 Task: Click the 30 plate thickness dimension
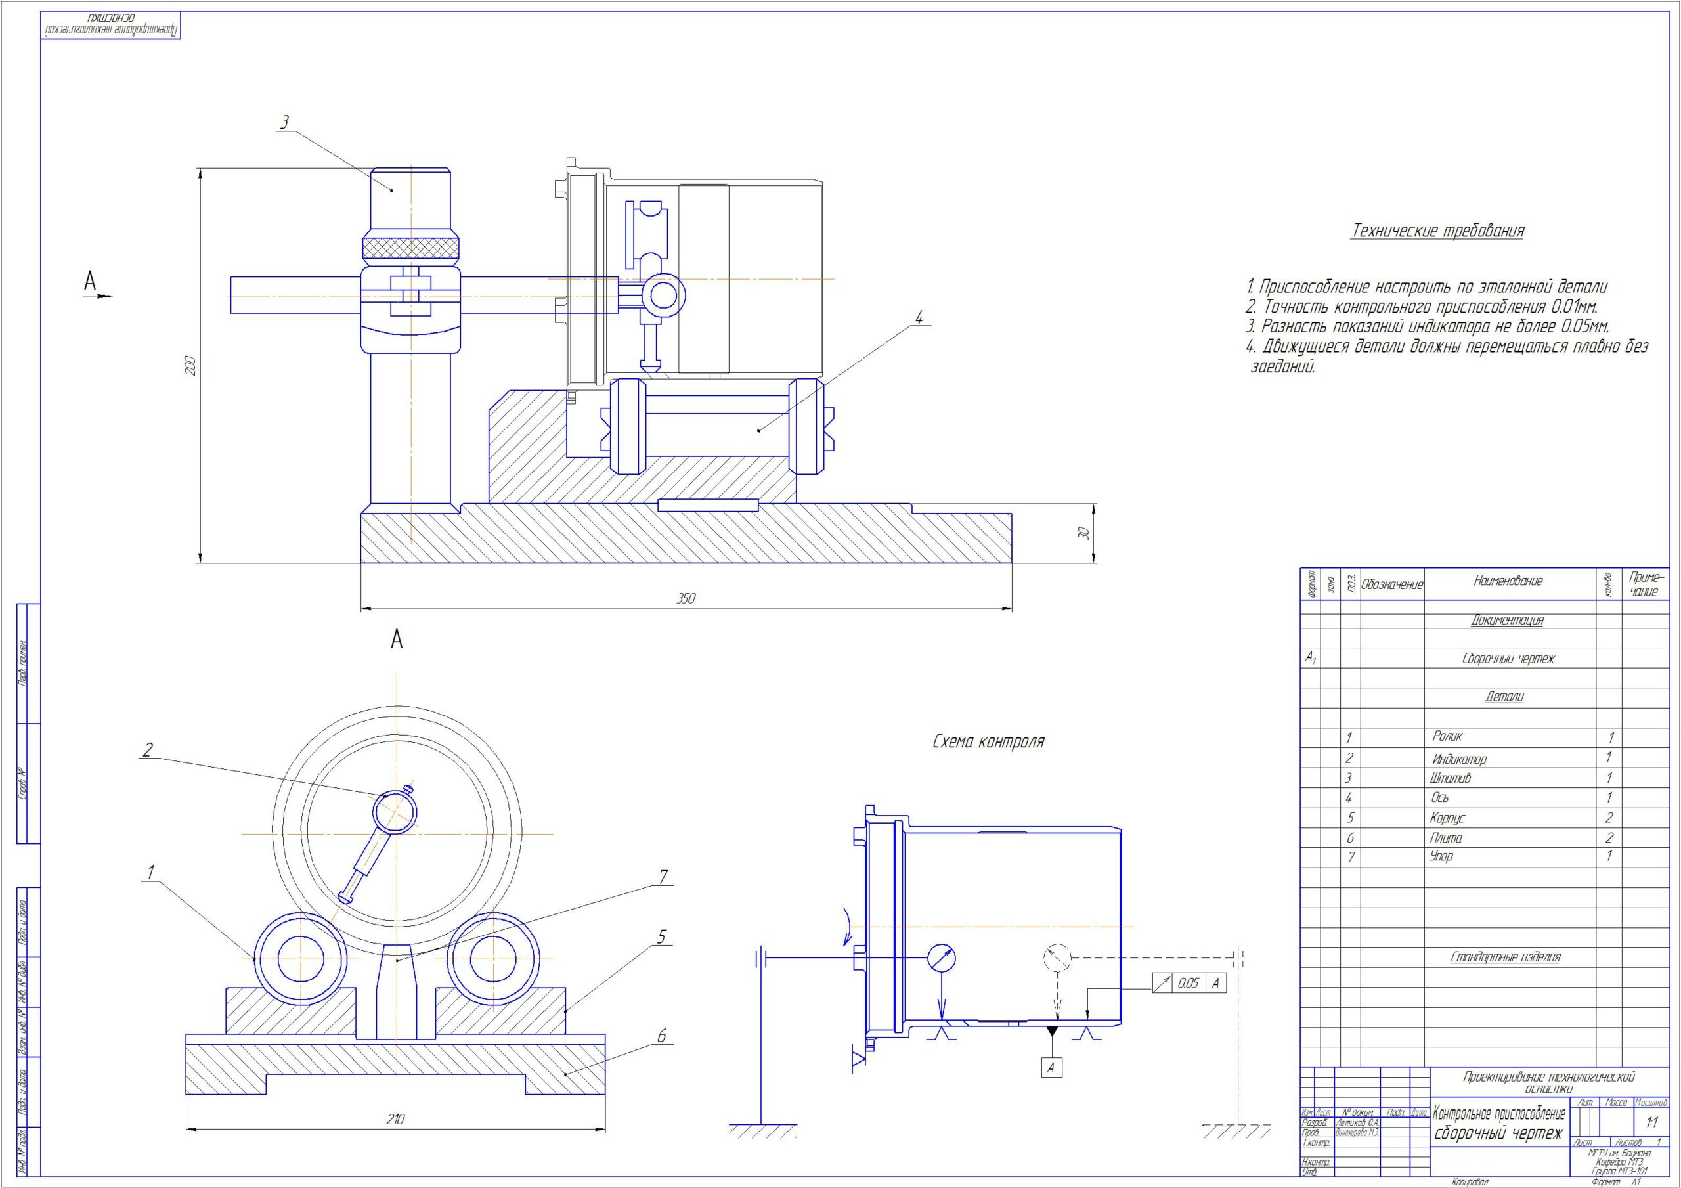click(1085, 533)
